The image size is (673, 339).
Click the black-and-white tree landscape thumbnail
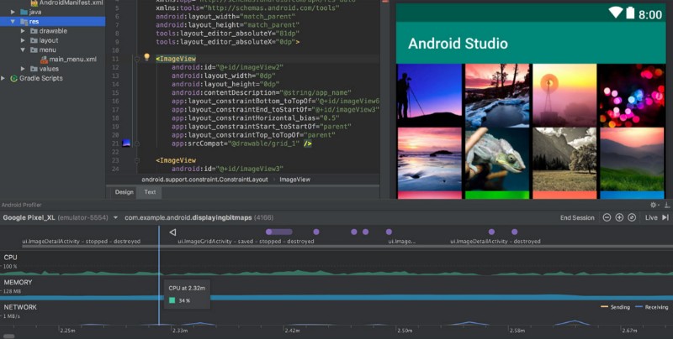point(564,159)
